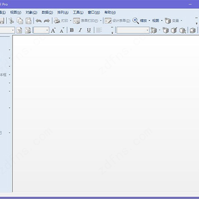The width and height of the screenshot is (199, 199).
Task: Click the page icon after font box
Action: click(x=19, y=30)
